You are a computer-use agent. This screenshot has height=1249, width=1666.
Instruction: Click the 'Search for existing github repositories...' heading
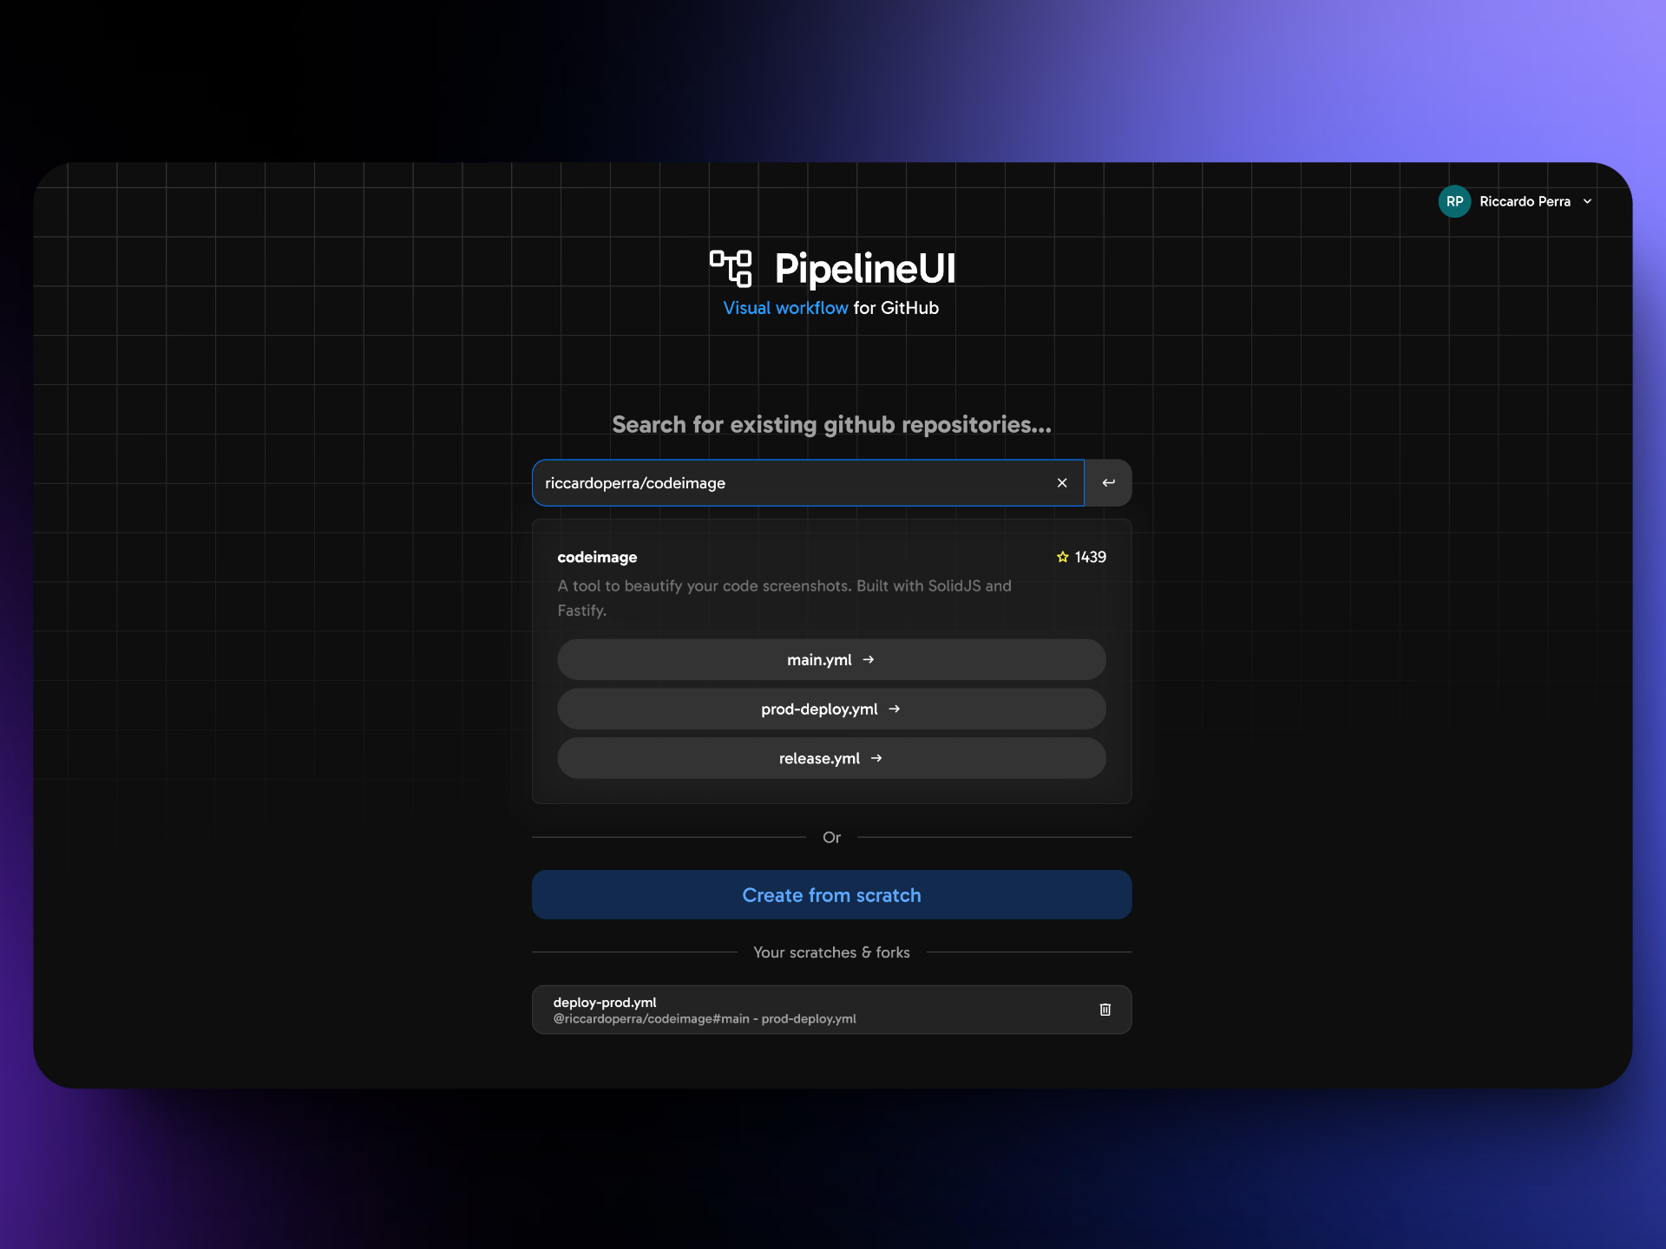point(831,425)
